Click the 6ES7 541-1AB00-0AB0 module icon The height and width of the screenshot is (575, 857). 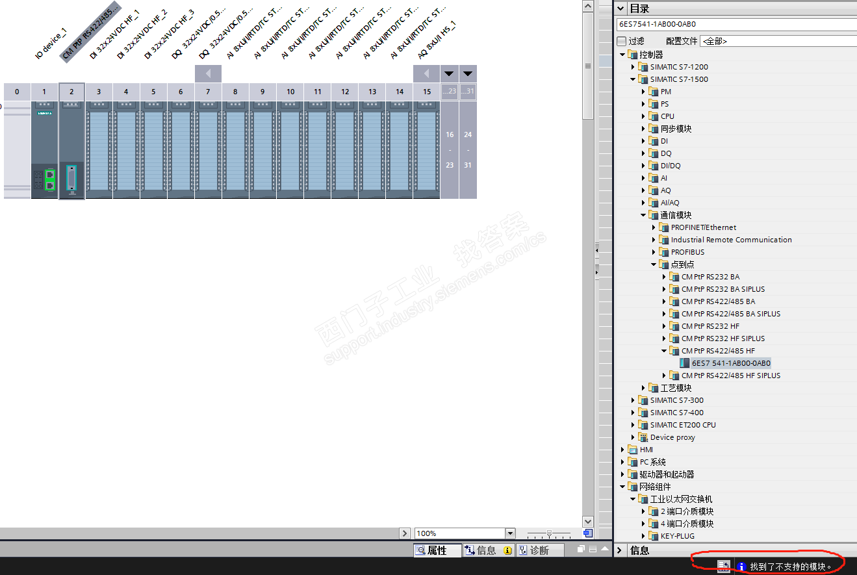pos(684,363)
